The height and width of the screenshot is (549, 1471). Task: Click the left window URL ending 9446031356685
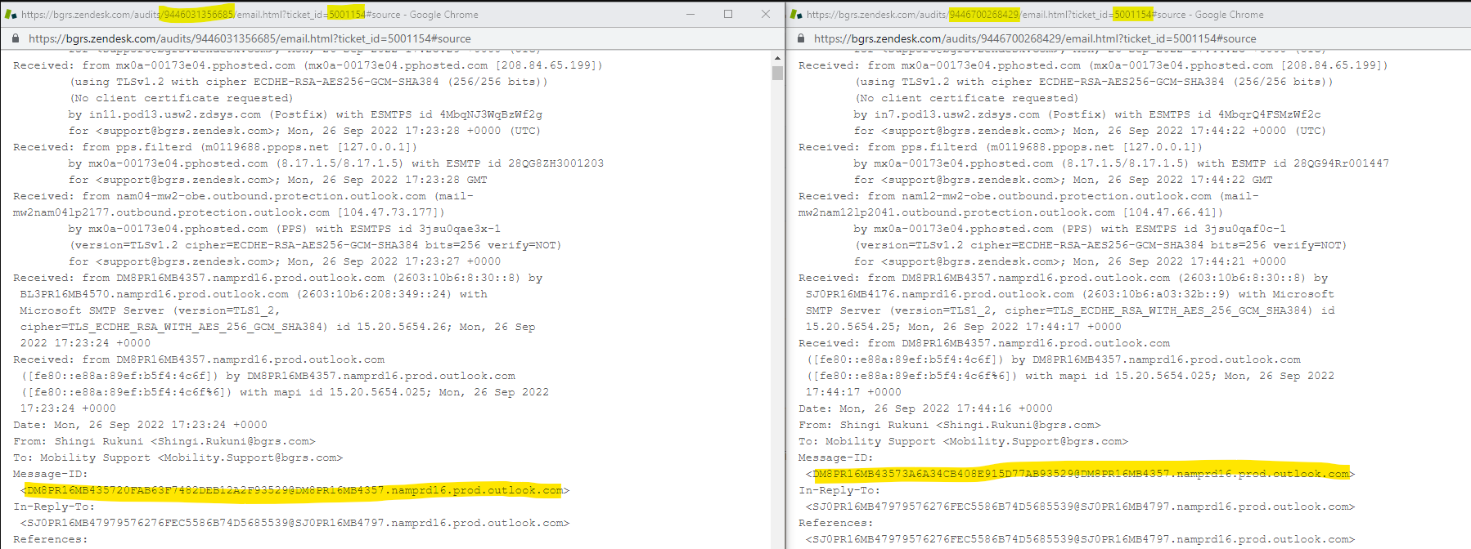(249, 38)
